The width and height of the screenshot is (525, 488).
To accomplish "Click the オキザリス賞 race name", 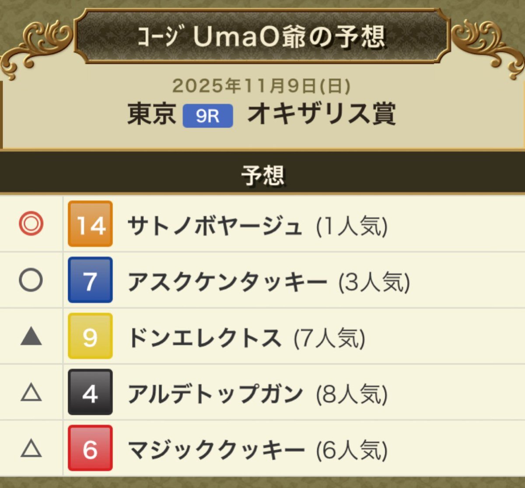I will point(322,115).
